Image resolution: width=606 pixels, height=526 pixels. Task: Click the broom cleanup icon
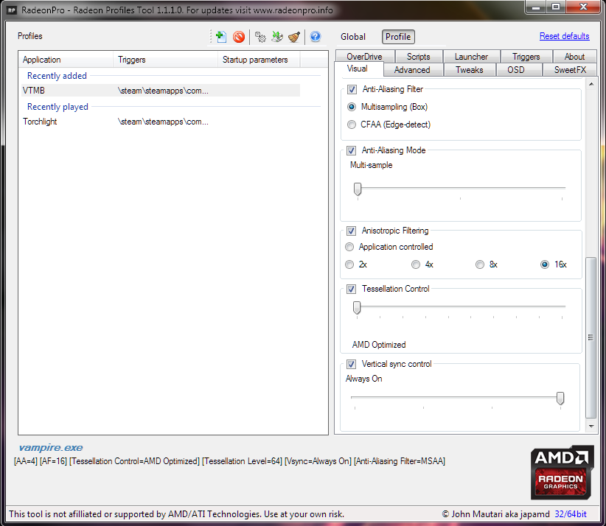pyautogui.click(x=294, y=37)
